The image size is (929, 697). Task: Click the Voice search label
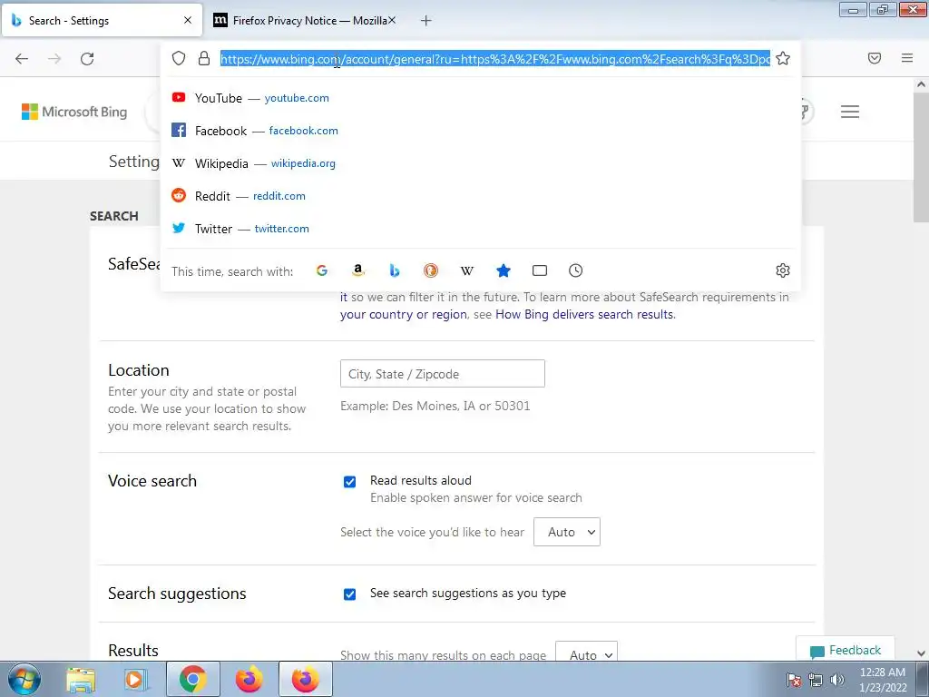point(152,481)
